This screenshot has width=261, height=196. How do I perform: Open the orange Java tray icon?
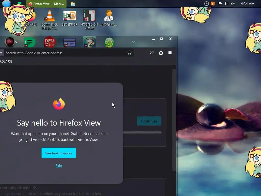click(213, 4)
